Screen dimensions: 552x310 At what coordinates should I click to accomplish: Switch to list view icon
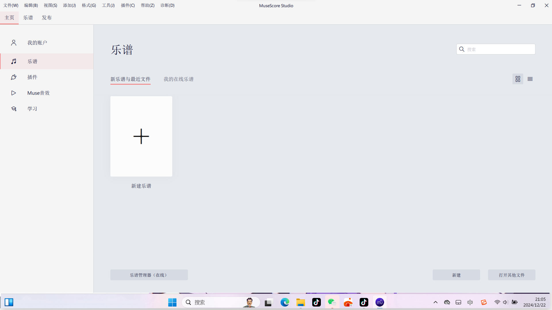click(530, 79)
